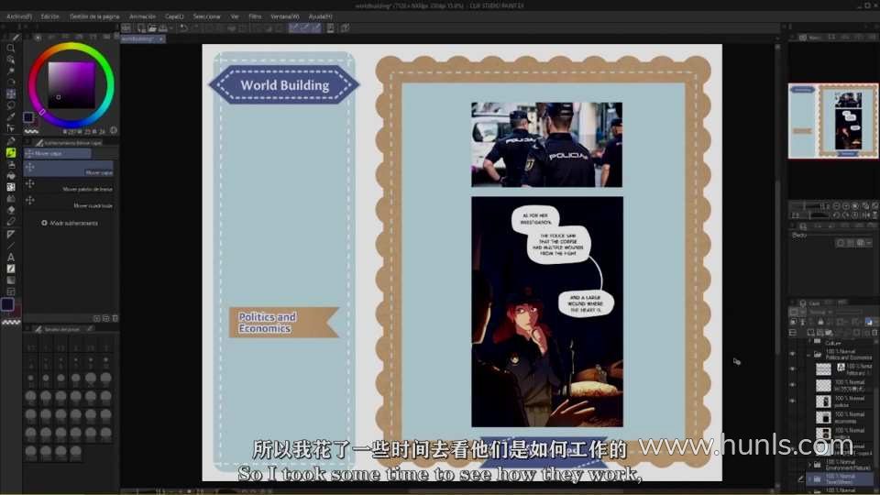The width and height of the screenshot is (880, 495).
Task: Click the Open file folder icon
Action: [150, 28]
